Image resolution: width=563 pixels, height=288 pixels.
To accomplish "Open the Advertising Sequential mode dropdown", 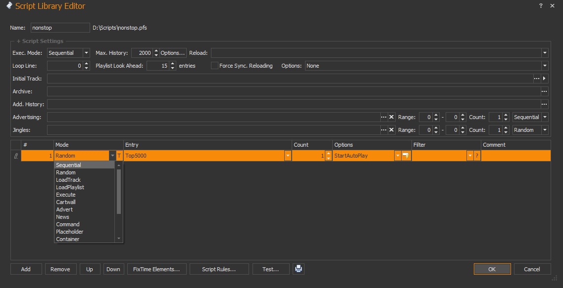I will tap(545, 117).
